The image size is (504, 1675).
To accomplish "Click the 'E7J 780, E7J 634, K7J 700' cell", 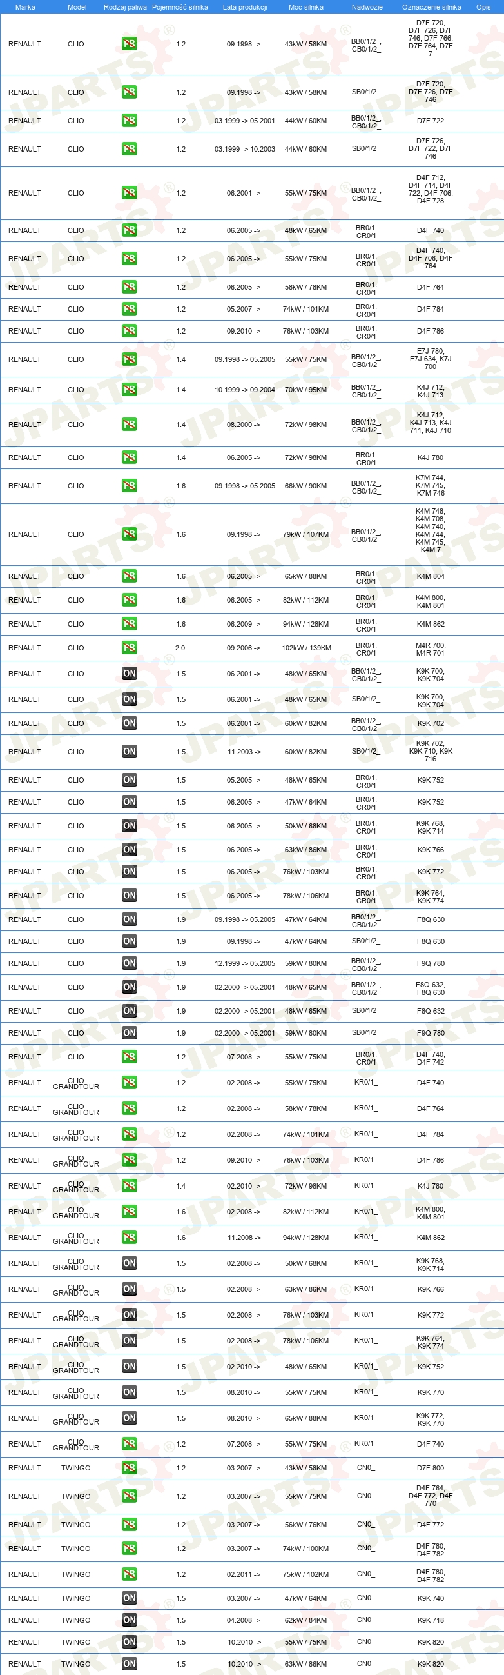I will pyautogui.click(x=431, y=359).
